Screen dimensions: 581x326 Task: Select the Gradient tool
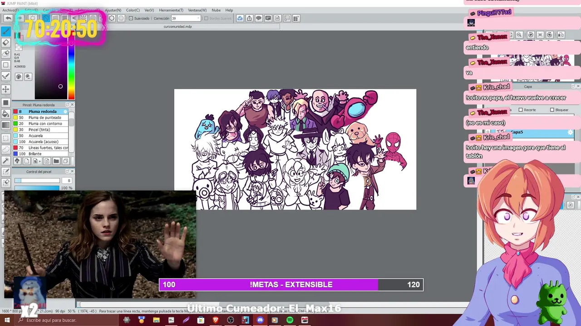pos(6,126)
